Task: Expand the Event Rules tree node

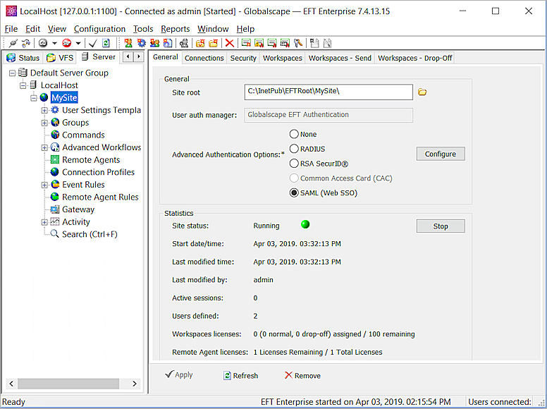Action: pos(44,185)
